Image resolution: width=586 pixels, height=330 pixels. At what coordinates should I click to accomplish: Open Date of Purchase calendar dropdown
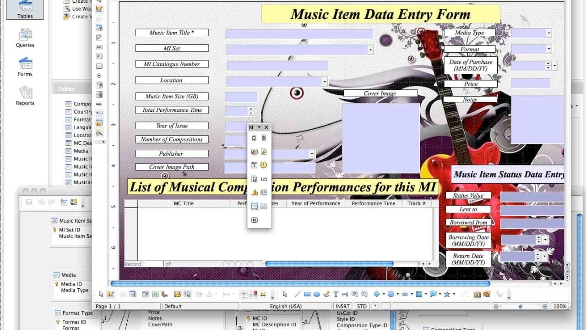[555, 66]
